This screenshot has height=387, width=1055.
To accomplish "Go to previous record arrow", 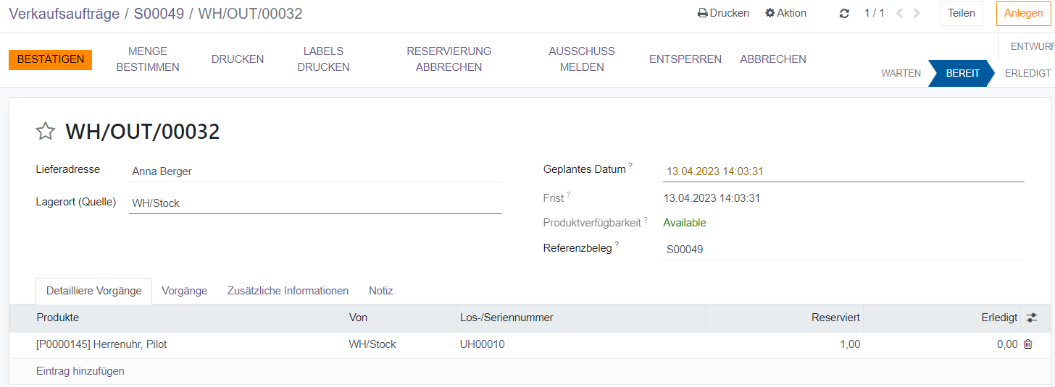I will click(x=899, y=13).
